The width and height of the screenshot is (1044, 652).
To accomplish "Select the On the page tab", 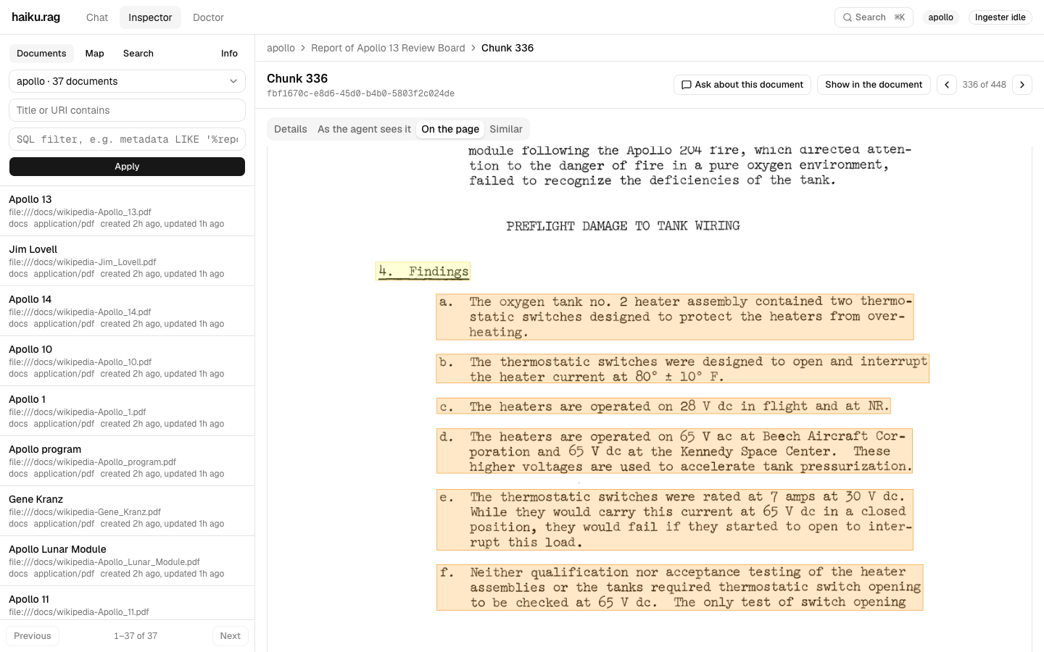I will [450, 129].
